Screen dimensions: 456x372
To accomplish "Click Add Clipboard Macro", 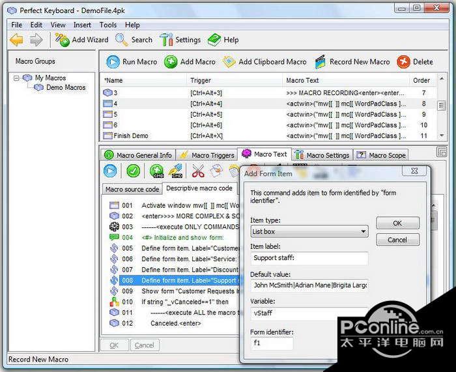I will [264, 62].
